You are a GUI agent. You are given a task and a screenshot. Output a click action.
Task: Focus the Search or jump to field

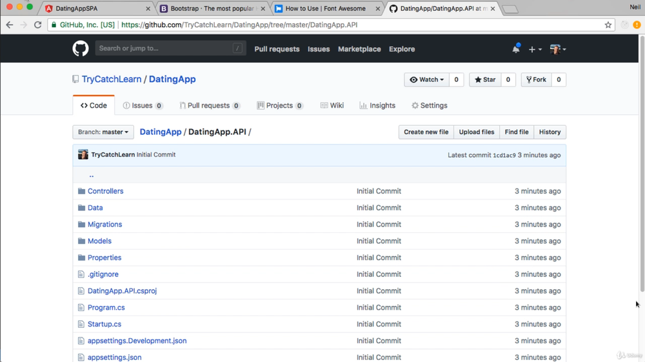(171, 48)
